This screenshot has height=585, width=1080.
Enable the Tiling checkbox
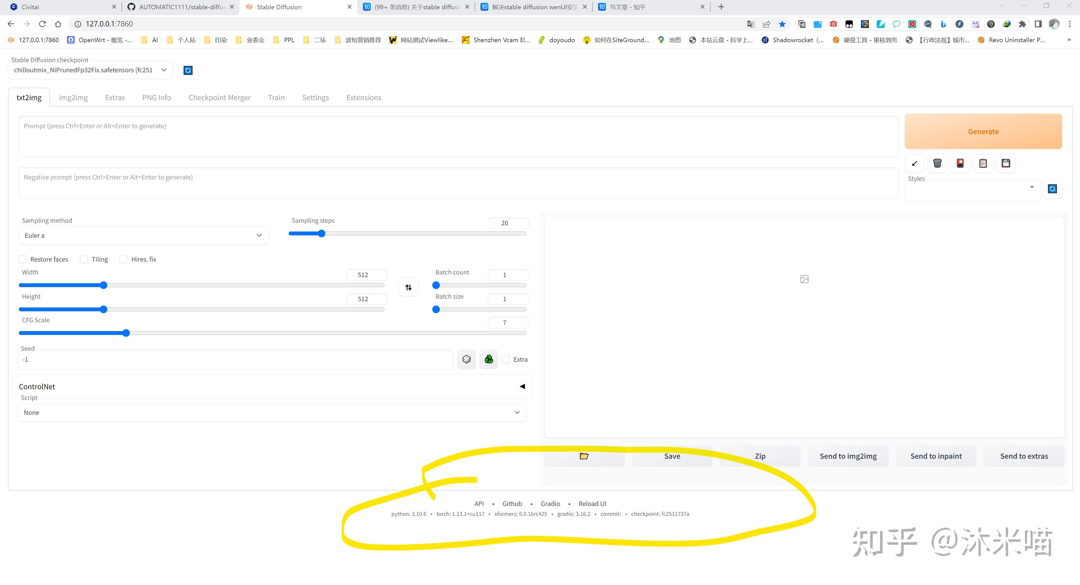pyautogui.click(x=84, y=259)
